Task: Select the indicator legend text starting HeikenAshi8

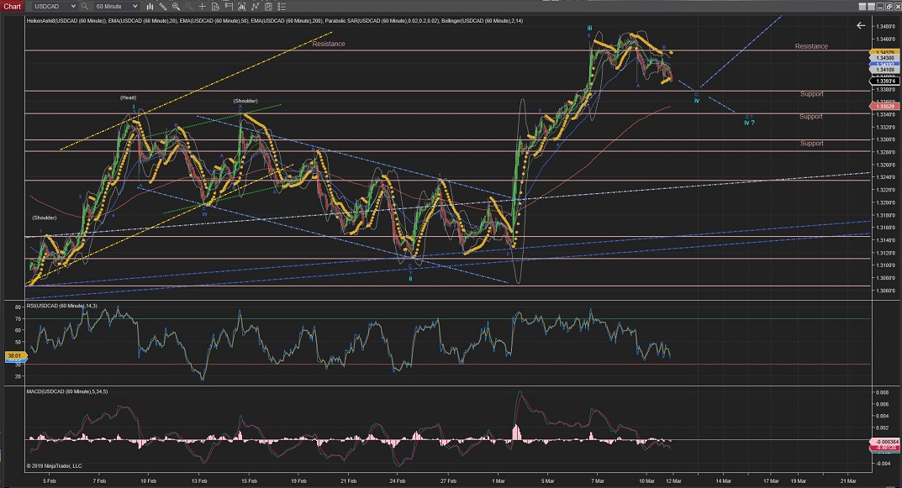Action: click(274, 21)
